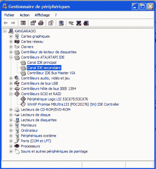Select the Lecteurs de CD-ROM/DVD-ROM label
The image size is (156, 169).
(x=46, y=109)
